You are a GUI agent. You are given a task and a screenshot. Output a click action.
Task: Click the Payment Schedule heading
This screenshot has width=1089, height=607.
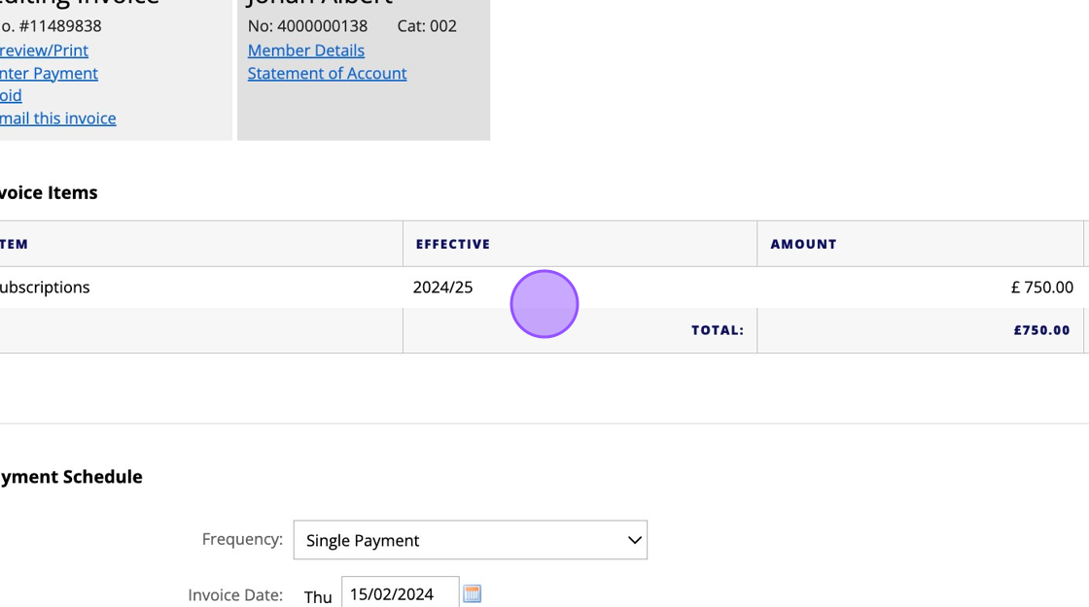[x=71, y=477]
